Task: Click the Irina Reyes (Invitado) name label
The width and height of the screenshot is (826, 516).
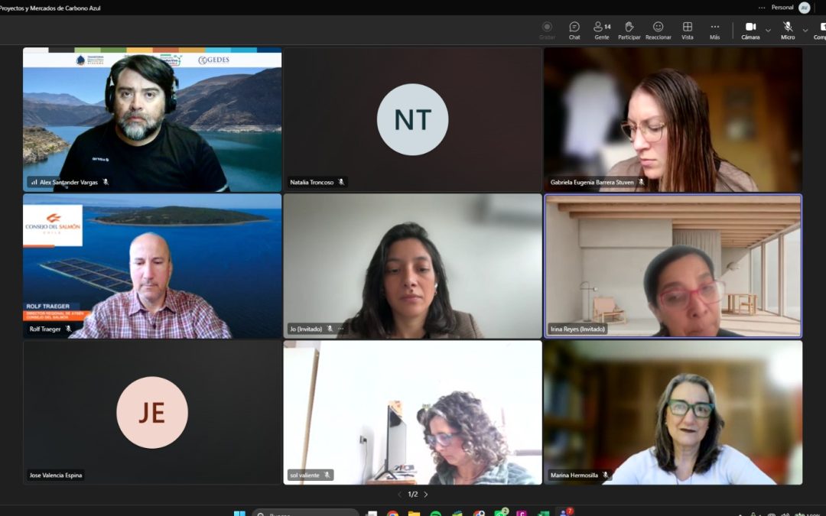Action: click(x=577, y=329)
